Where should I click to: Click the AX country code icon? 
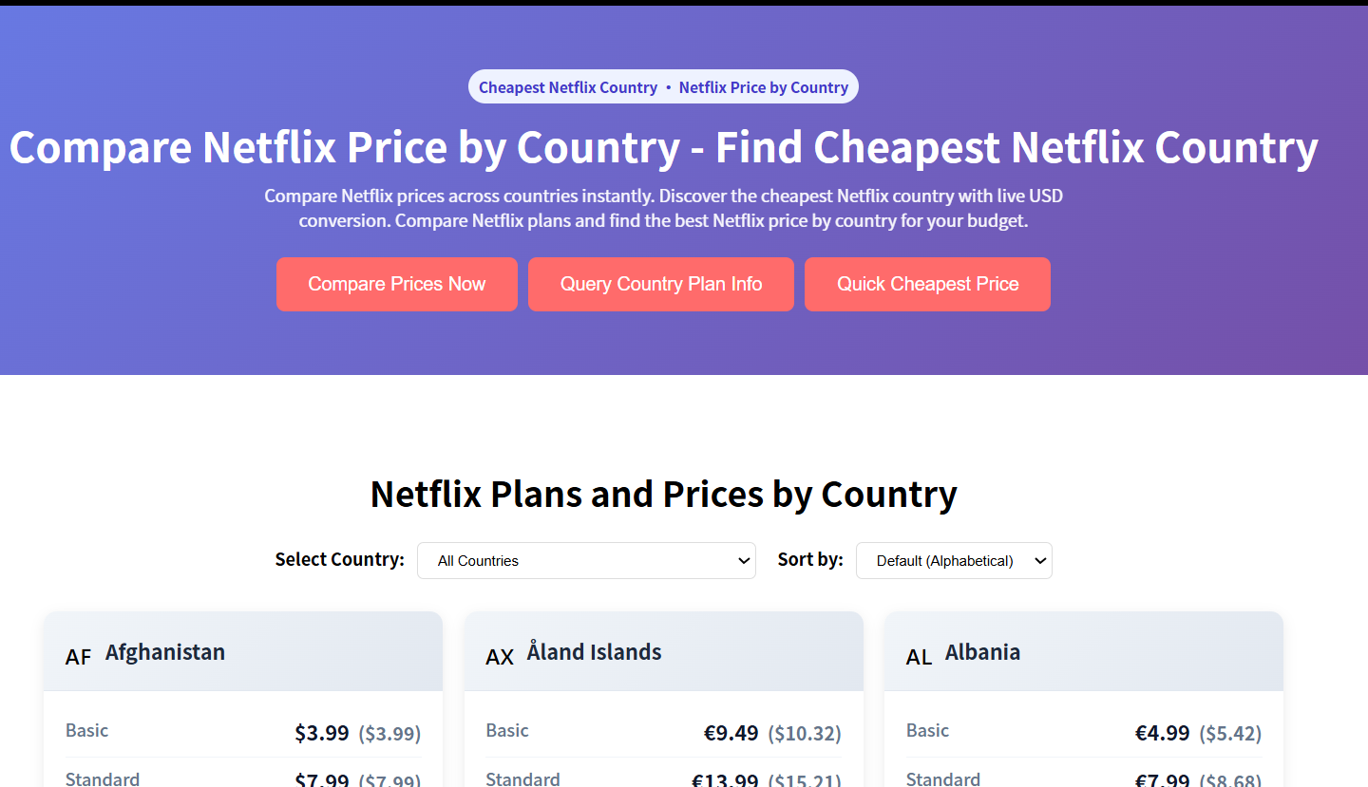point(500,656)
